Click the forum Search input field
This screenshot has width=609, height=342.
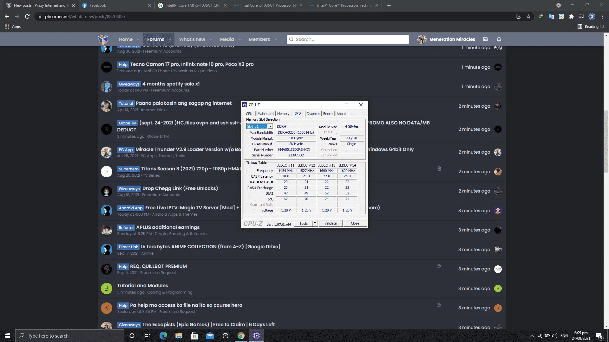pos(348,39)
